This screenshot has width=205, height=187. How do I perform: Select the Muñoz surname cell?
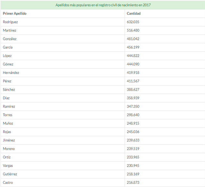coord(8,123)
